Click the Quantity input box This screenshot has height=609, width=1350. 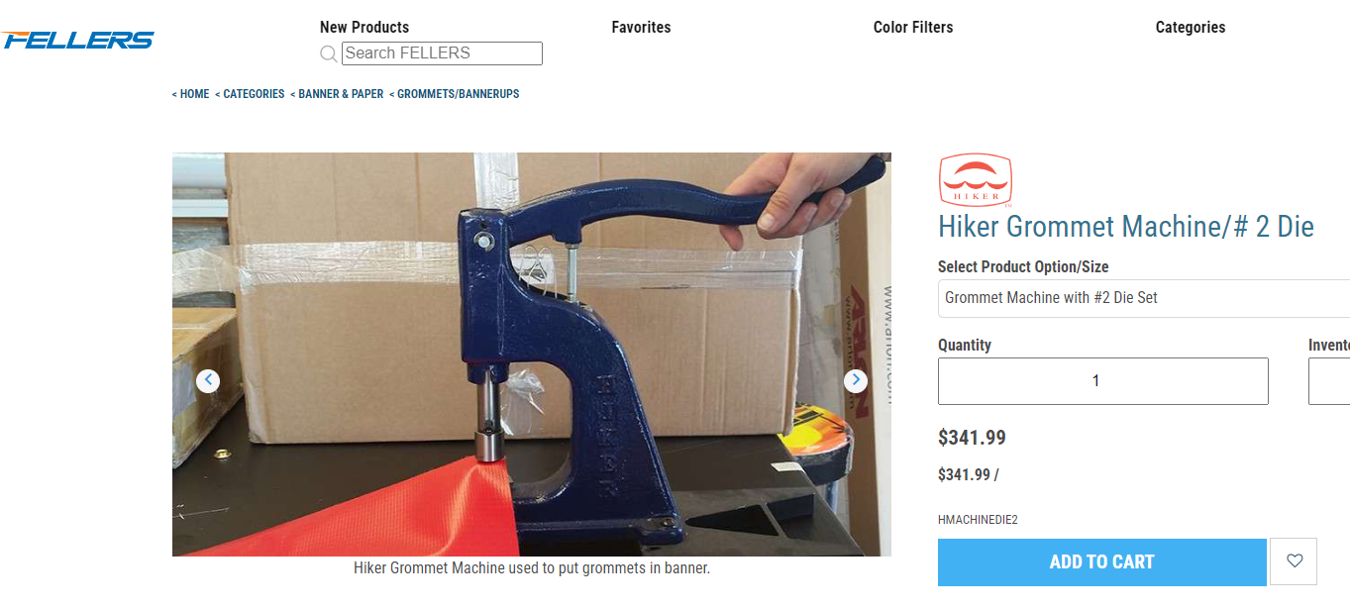click(1103, 381)
